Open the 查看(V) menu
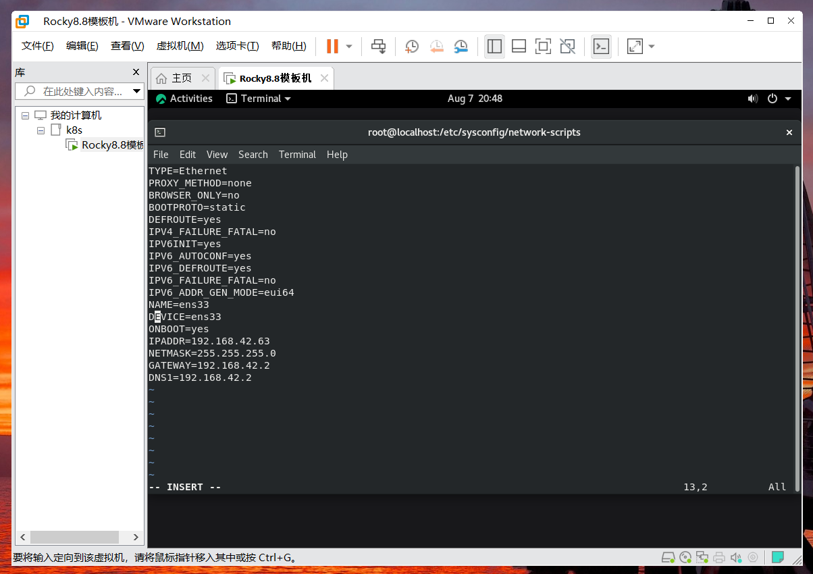 click(128, 46)
